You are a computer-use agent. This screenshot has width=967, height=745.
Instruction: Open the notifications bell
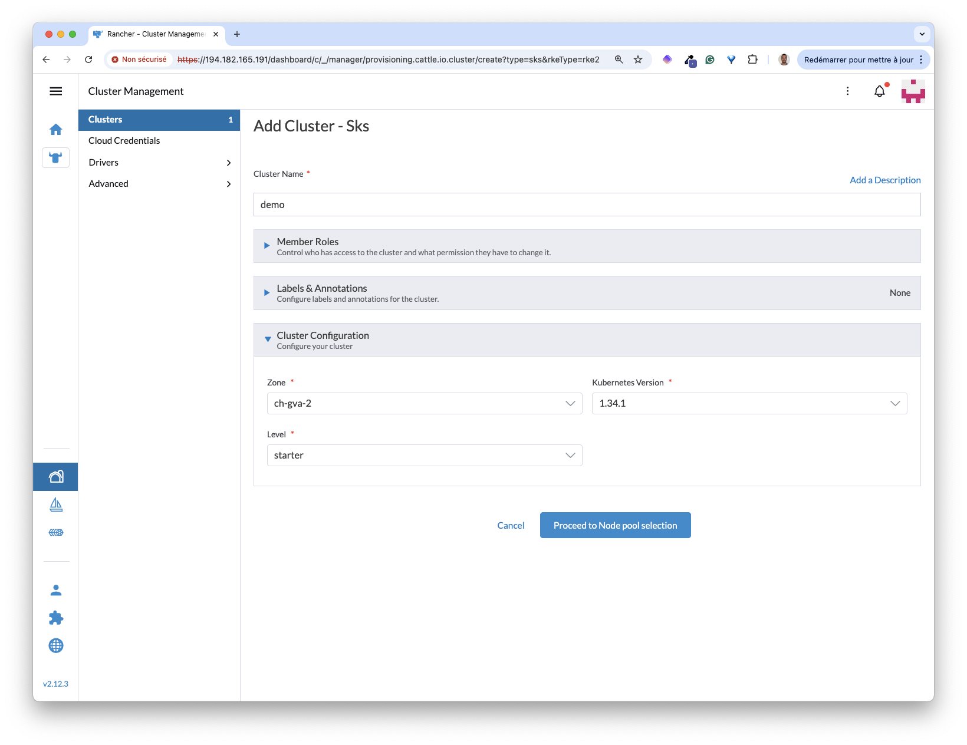(879, 91)
